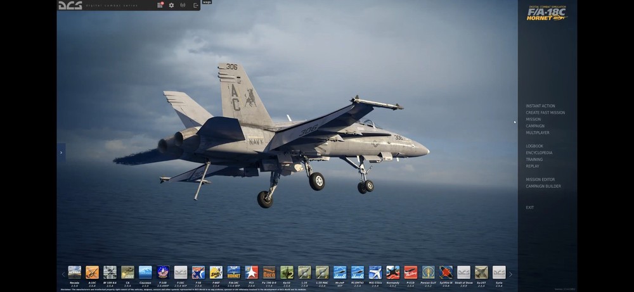Select the F-5E module icon

pyautogui.click(x=198, y=272)
